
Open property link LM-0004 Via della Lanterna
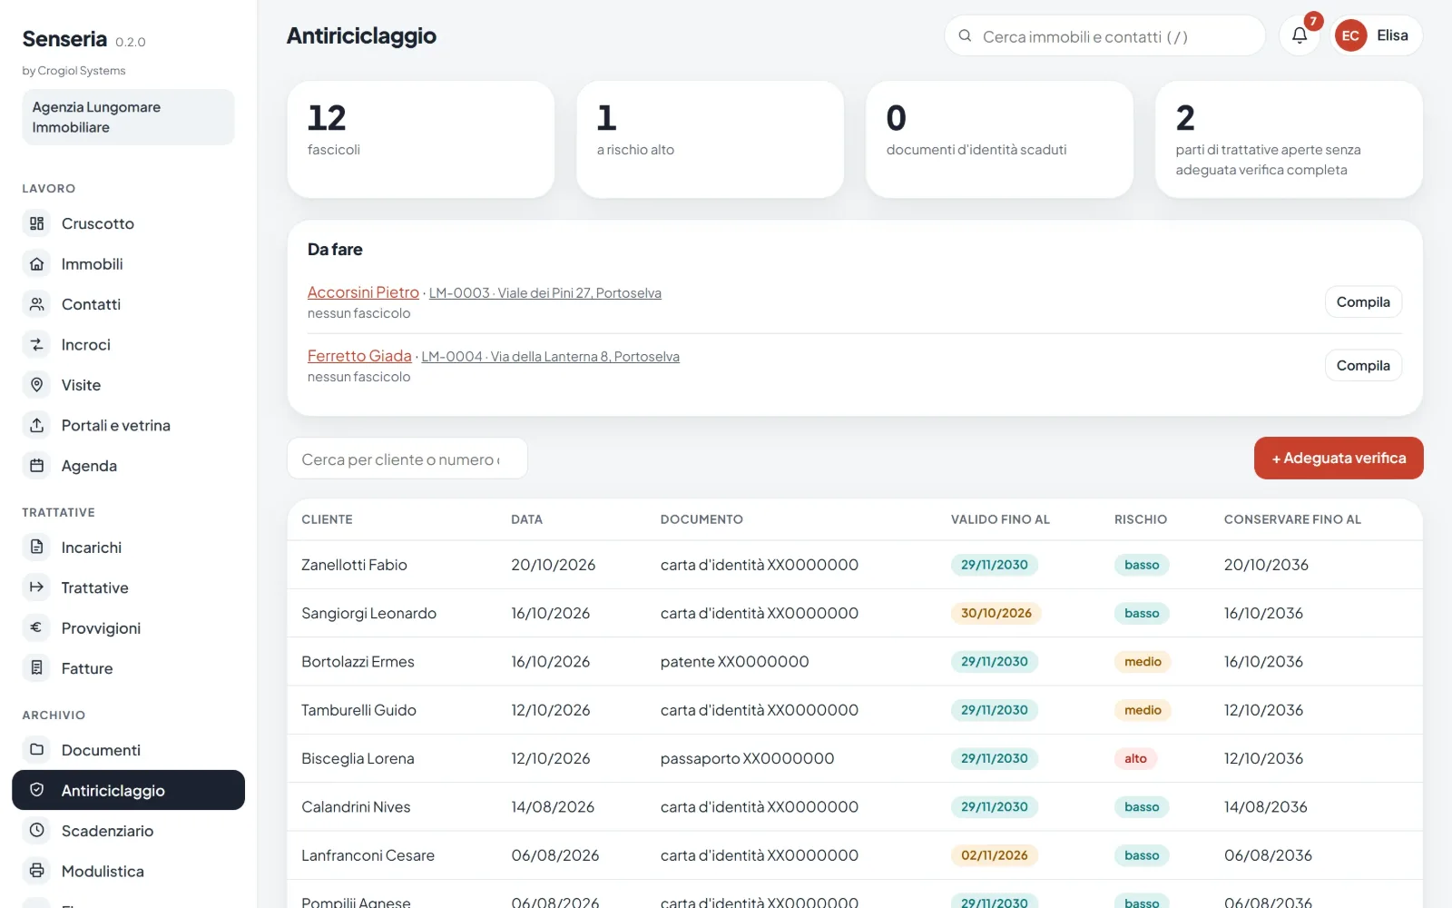click(551, 357)
